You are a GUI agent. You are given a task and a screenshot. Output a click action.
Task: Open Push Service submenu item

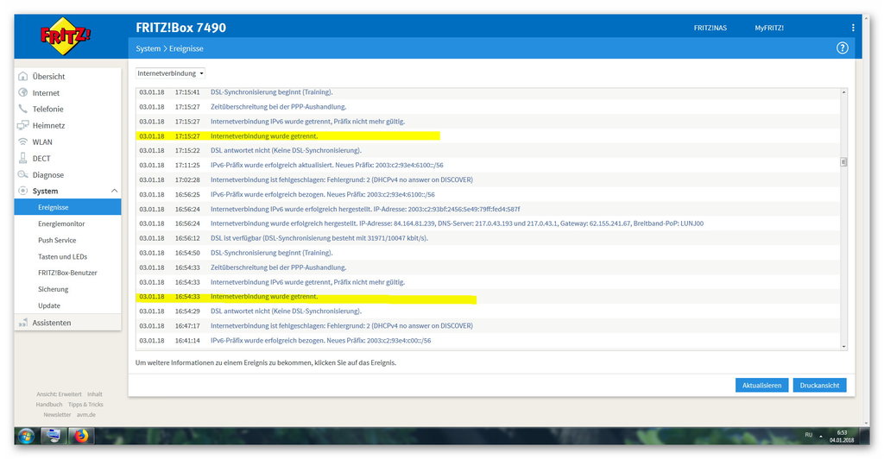click(x=57, y=240)
